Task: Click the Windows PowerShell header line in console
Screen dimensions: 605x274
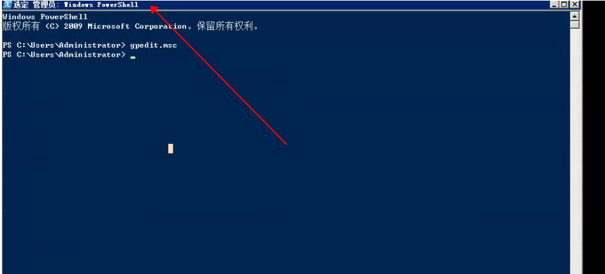Action: 45,17
